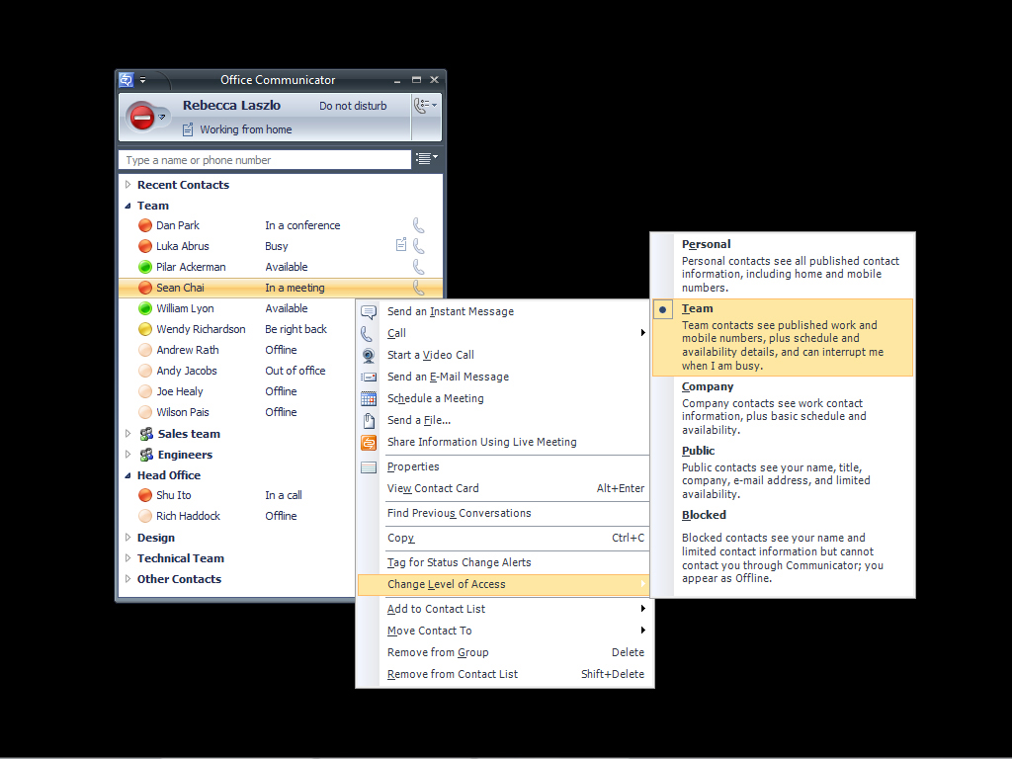Open the call forwarding phone options icon
Viewport: 1012px width, 759px height.
click(x=425, y=106)
